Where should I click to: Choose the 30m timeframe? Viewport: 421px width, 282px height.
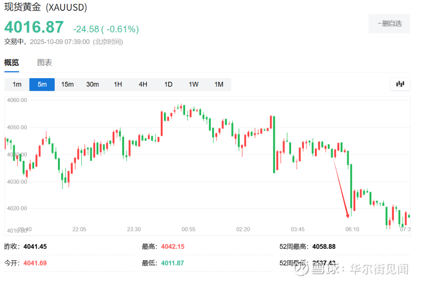[93, 84]
